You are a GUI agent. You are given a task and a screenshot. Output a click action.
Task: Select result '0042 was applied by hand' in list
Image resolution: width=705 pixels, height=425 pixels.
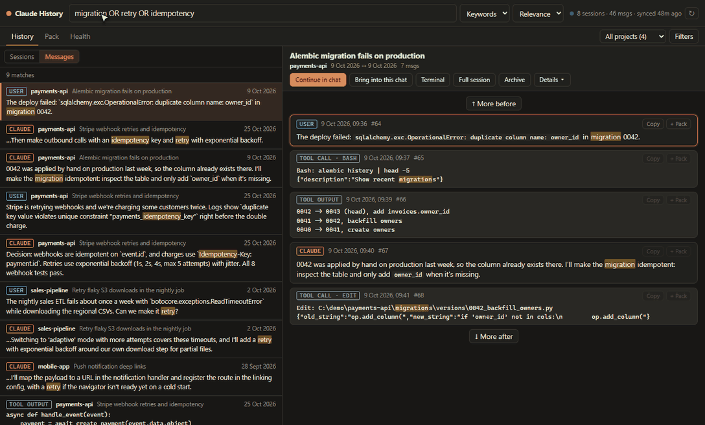[x=141, y=168]
